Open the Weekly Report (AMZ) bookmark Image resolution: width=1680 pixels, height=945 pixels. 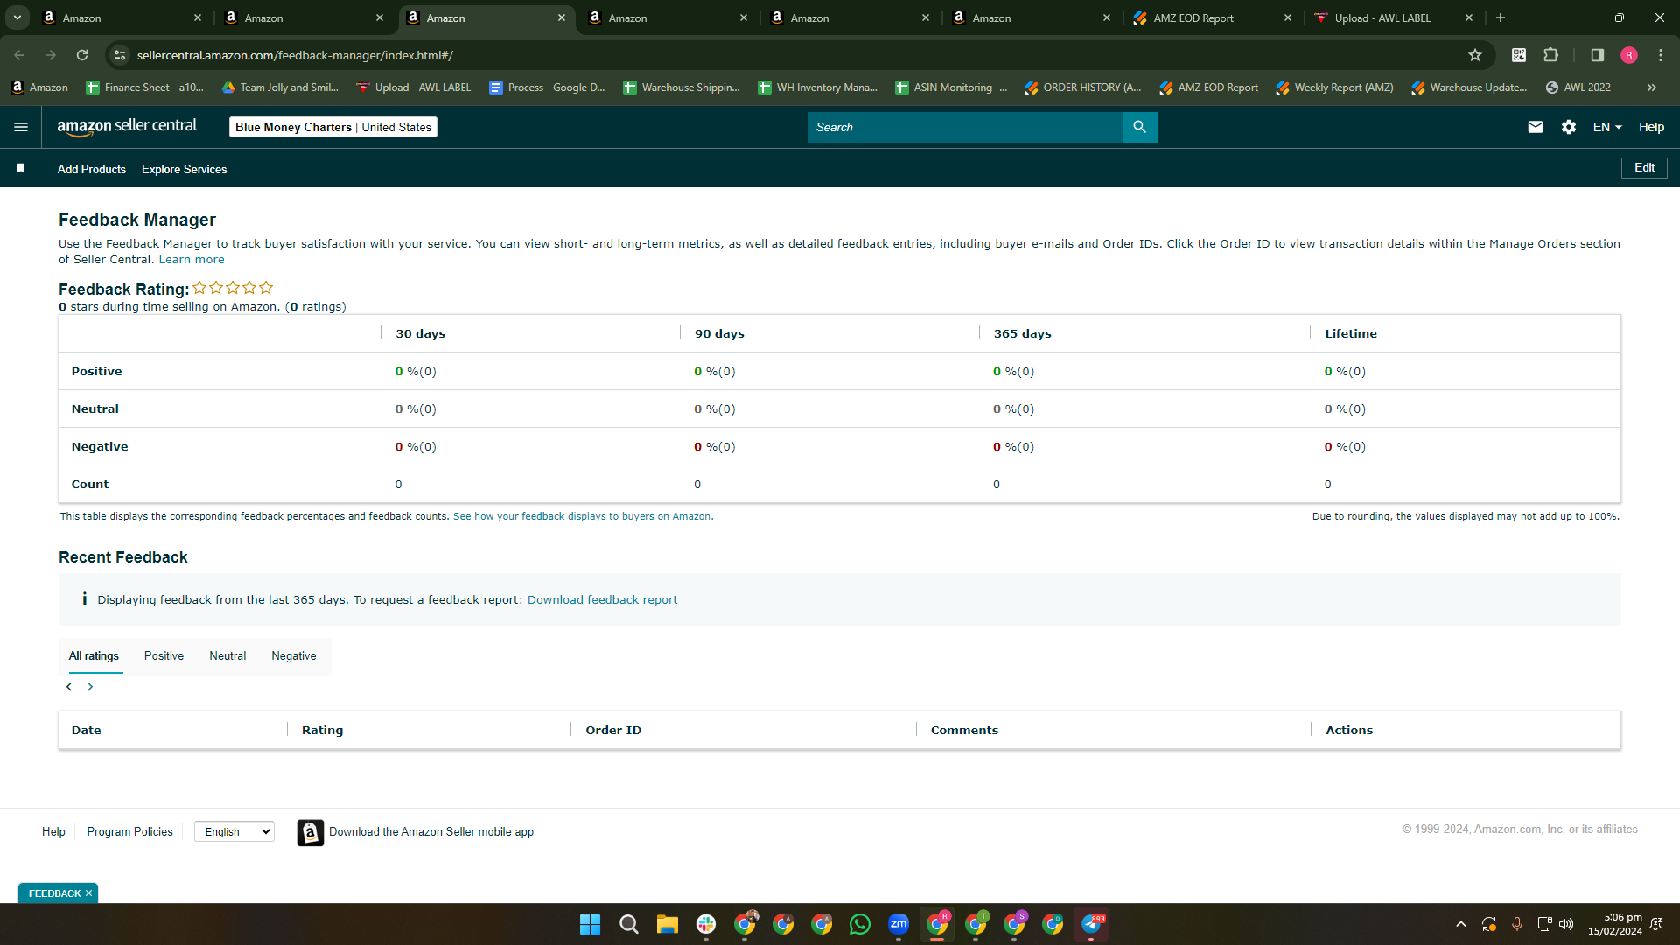(x=1334, y=87)
